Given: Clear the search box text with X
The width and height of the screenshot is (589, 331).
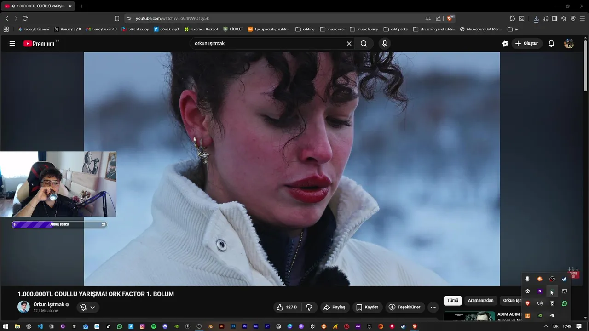Looking at the screenshot, I should pyautogui.click(x=349, y=43).
